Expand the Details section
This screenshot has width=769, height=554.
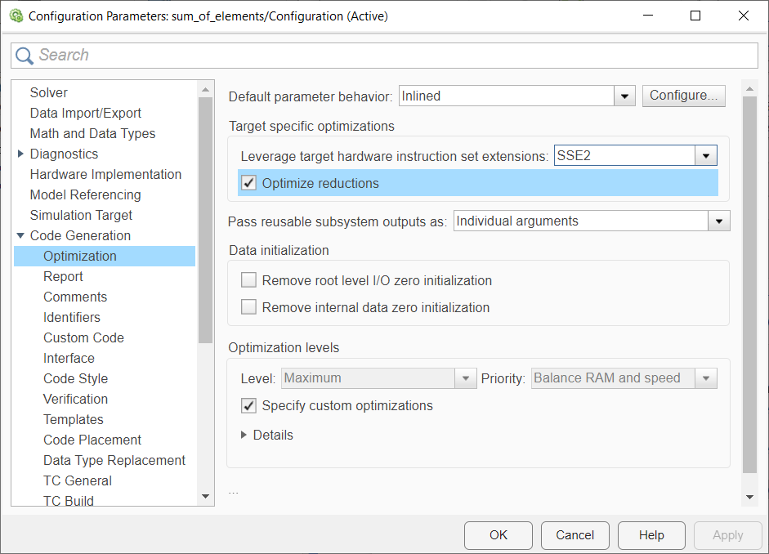(x=244, y=435)
